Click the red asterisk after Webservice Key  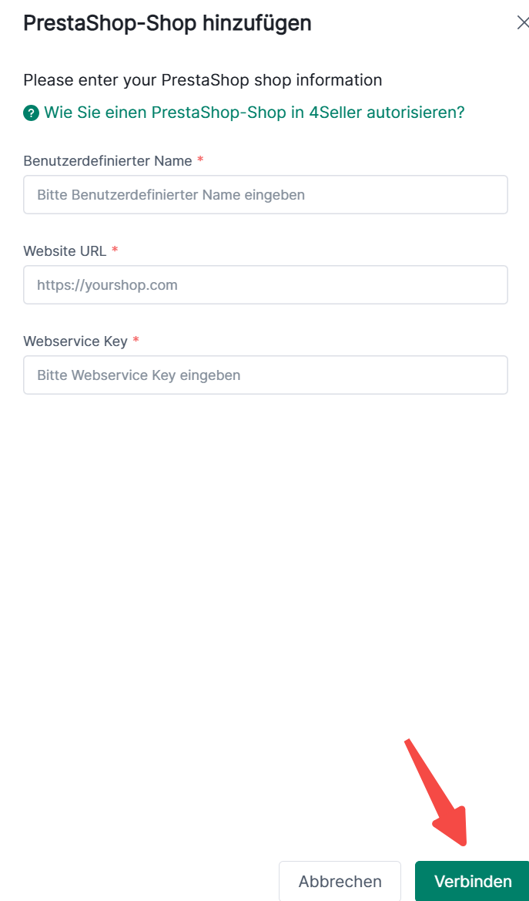click(x=136, y=340)
